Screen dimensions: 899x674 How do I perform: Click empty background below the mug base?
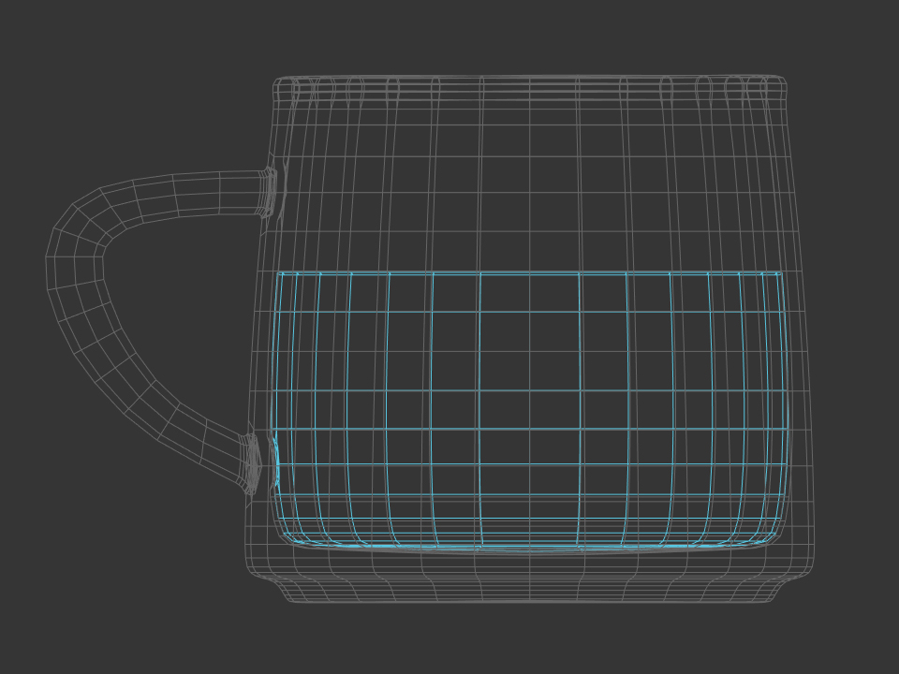click(529, 641)
